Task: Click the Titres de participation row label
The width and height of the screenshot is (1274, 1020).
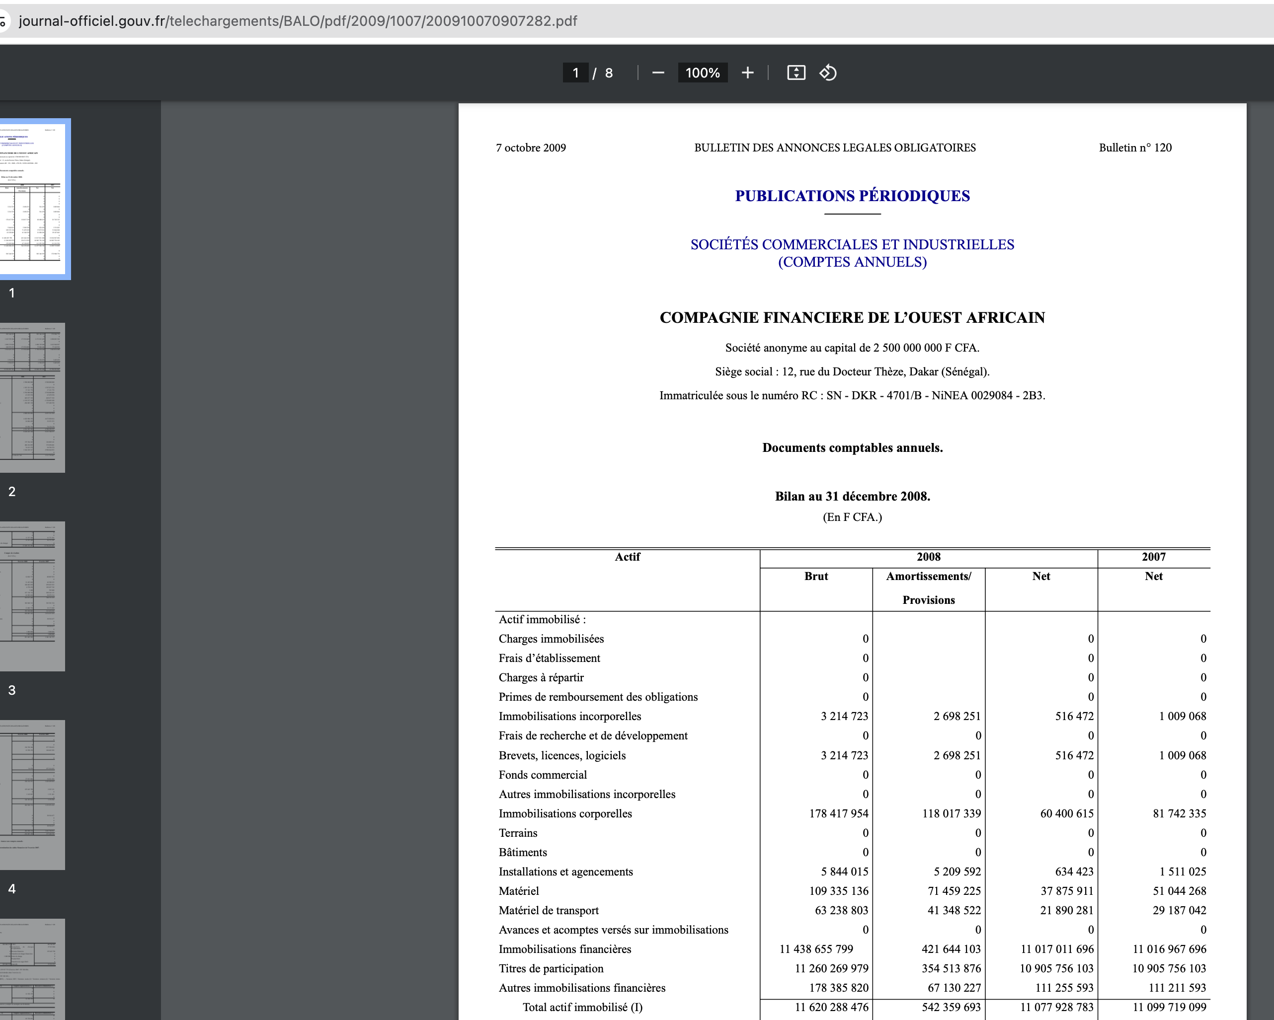Action: tap(551, 969)
